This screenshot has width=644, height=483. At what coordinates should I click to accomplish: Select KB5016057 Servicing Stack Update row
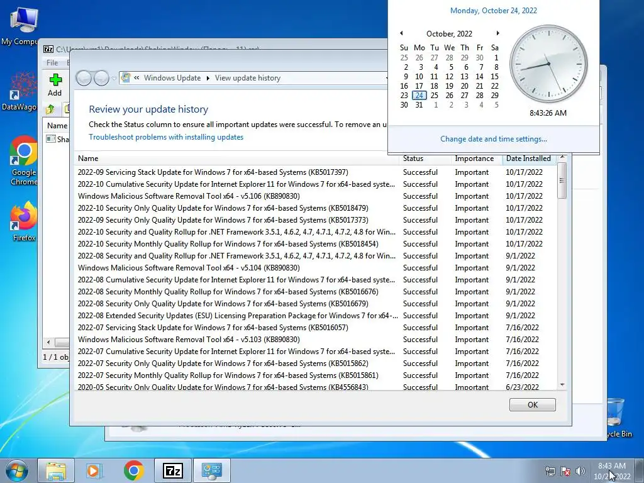click(x=315, y=327)
